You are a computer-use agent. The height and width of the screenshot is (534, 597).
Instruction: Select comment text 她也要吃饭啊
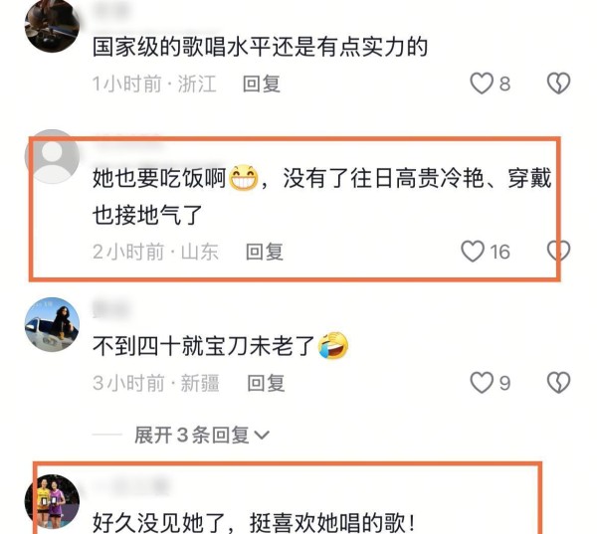click(159, 178)
